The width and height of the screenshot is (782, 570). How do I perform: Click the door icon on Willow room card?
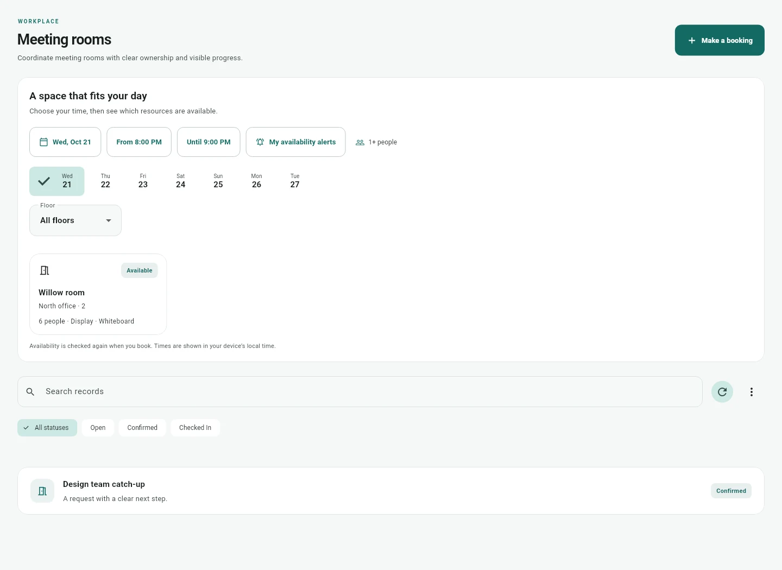click(45, 270)
